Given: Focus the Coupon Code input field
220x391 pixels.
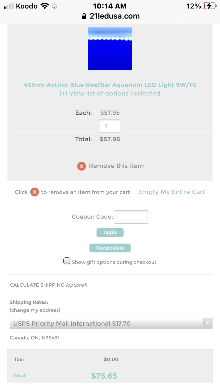Looking at the screenshot, I should point(131,217).
